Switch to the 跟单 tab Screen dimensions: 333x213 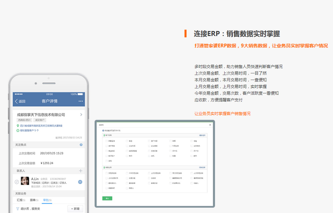coord(34,200)
